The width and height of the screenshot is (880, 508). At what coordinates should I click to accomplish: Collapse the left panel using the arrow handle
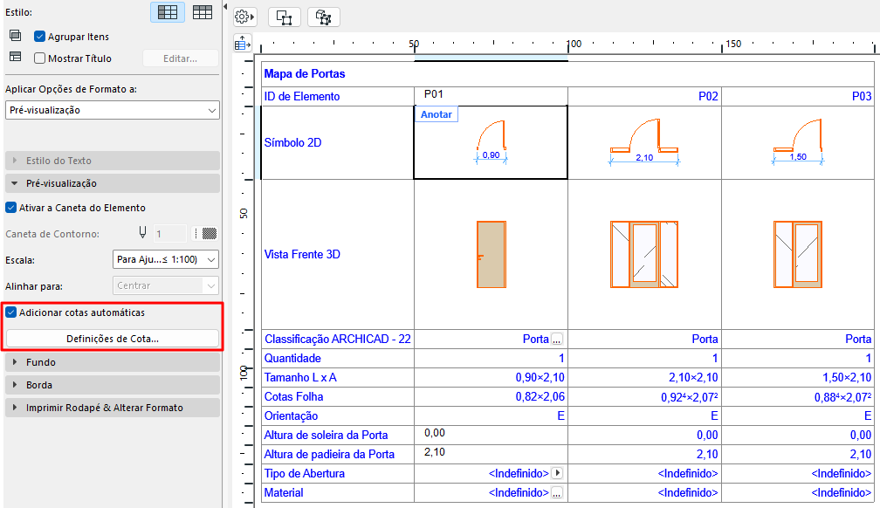pos(226,7)
